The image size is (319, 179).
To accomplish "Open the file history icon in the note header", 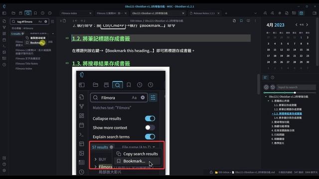I will pos(234,21).
